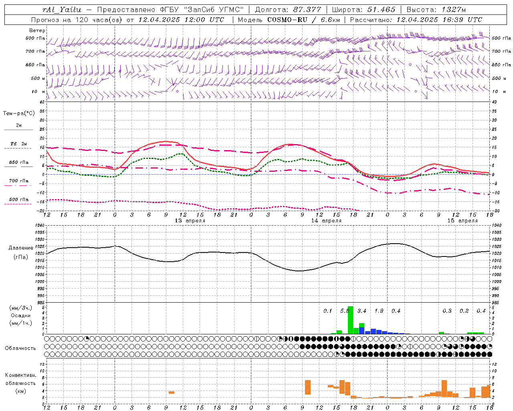
Task: Click the 700 гПа temperature legend entry
Action: (x=18, y=181)
